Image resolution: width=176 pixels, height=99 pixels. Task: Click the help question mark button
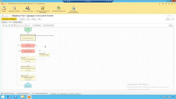pos(173,19)
